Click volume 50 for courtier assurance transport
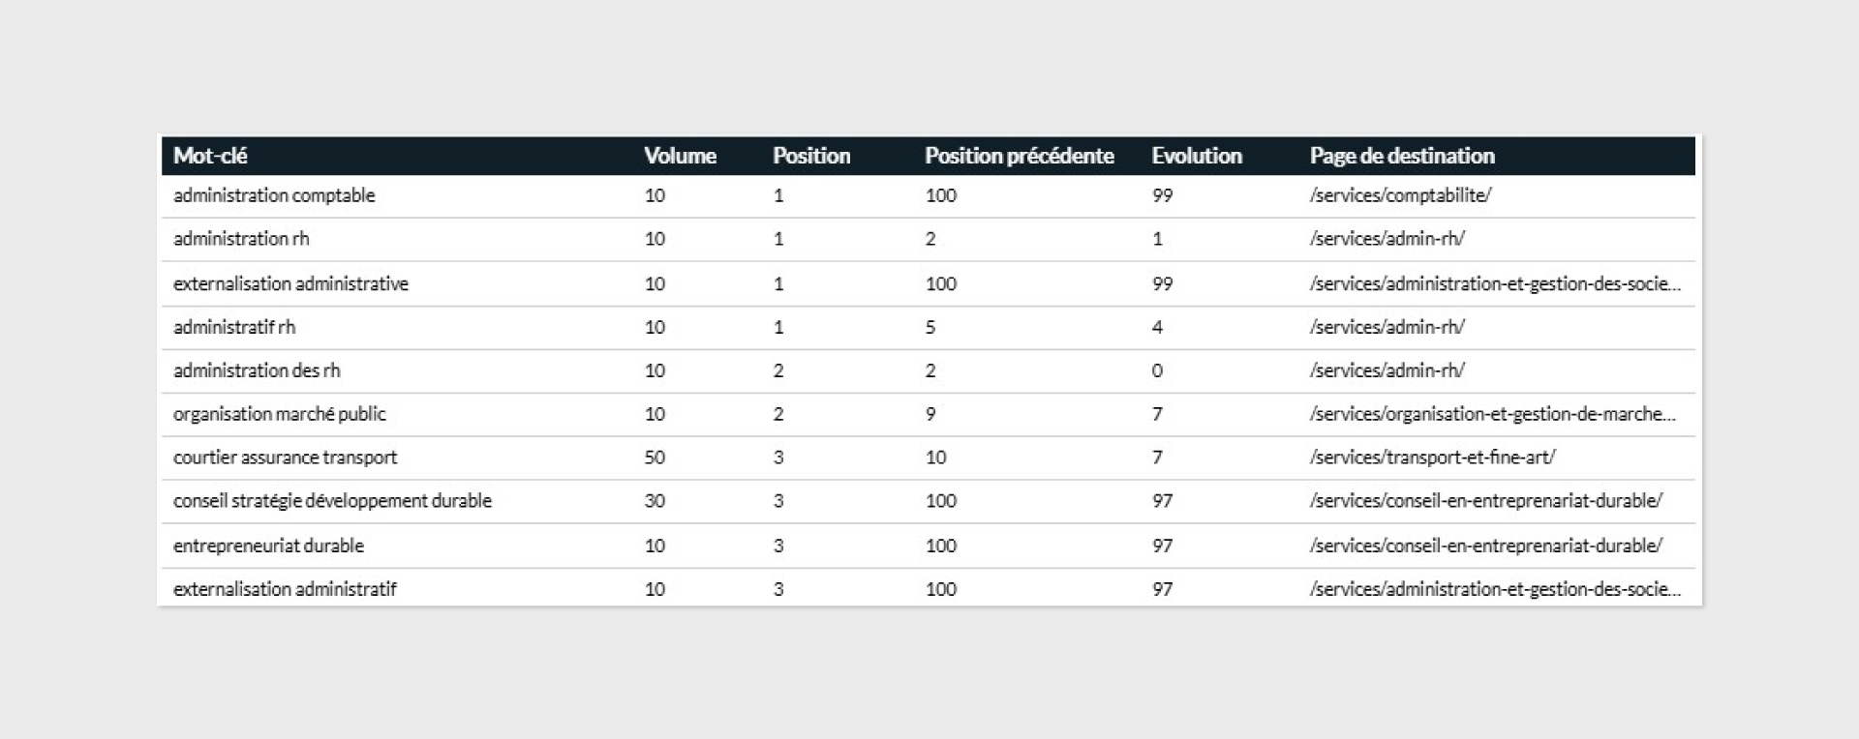 655,458
